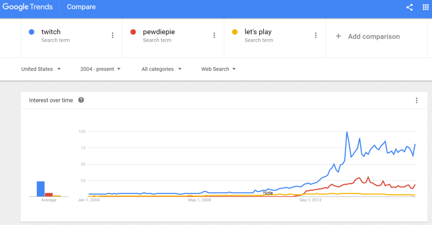Open the All categories dropdown

[162, 69]
